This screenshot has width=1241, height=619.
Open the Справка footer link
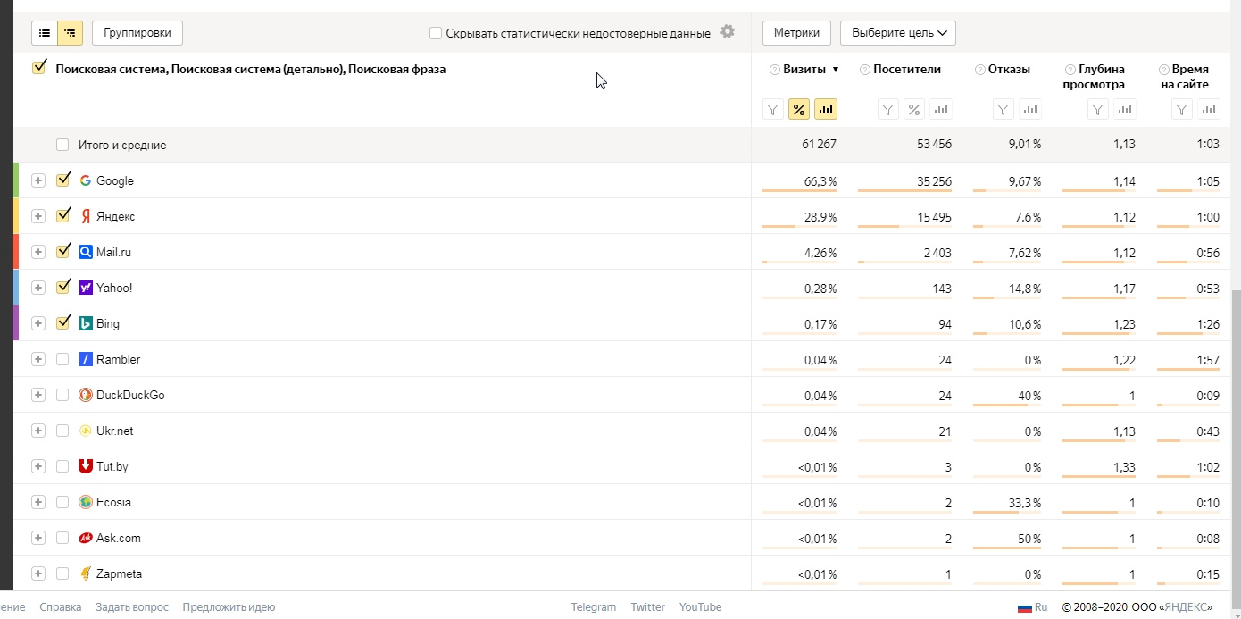click(61, 607)
